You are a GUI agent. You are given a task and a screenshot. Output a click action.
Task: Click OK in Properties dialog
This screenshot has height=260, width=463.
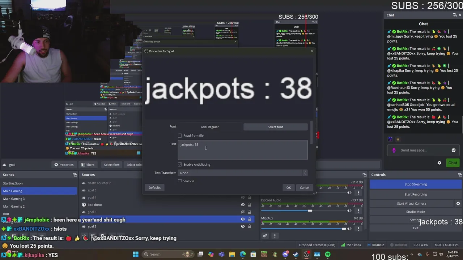(289, 188)
